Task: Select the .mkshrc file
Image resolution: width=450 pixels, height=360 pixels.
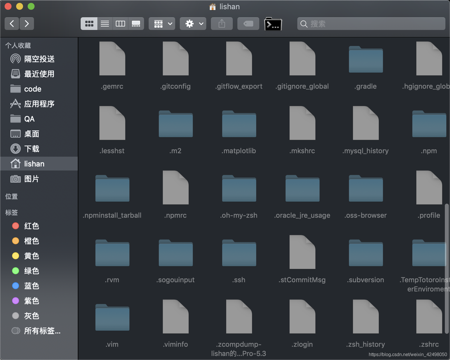Action: coord(302,123)
